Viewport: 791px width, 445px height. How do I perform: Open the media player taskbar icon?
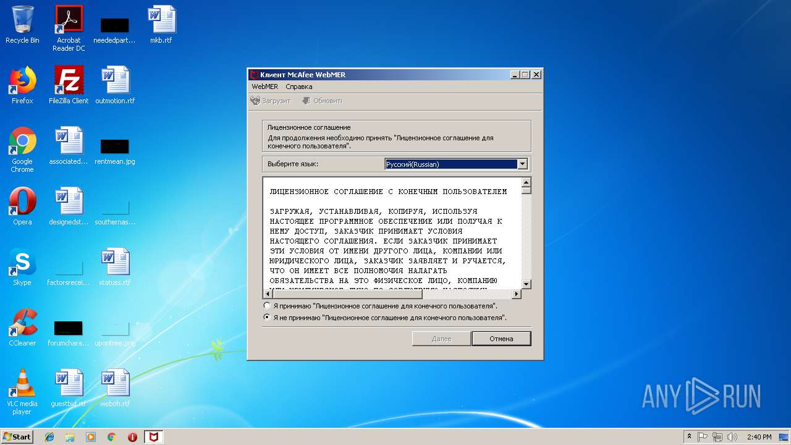click(x=91, y=437)
